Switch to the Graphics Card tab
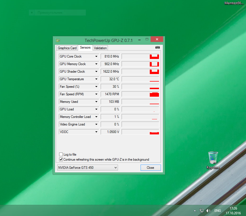Viewport: 246px width, 216px height. (x=67, y=48)
